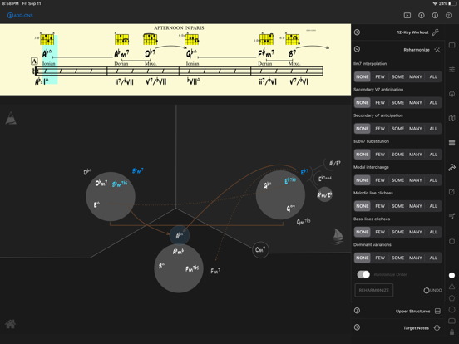
Task: Click the Upper Structures label
Action: coord(412,312)
